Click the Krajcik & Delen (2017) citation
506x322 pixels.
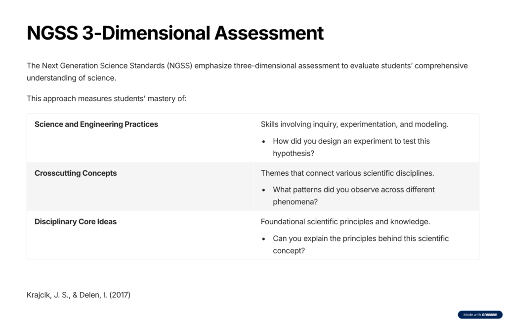coord(79,295)
